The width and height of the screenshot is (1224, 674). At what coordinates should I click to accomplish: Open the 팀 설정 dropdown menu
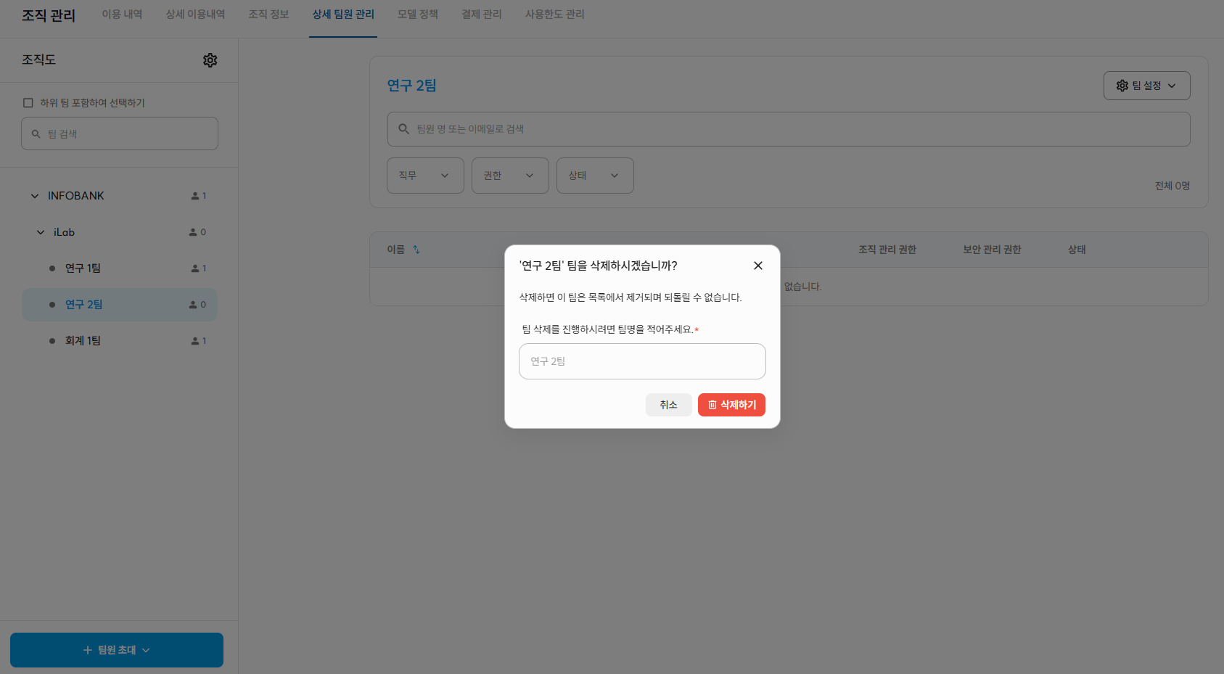click(x=1146, y=86)
